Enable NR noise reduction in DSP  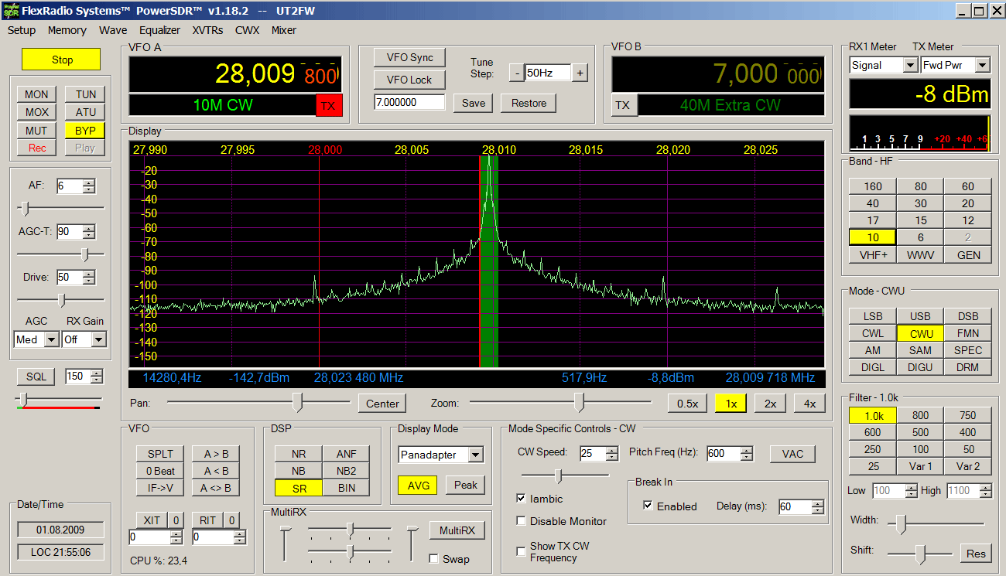(x=299, y=454)
